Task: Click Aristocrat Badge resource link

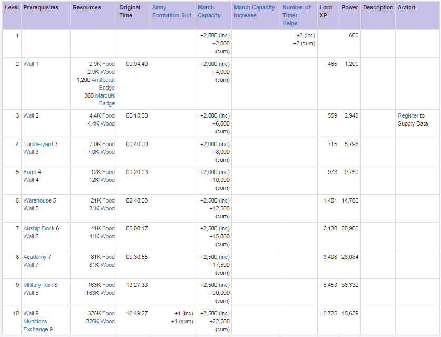Action: point(103,84)
